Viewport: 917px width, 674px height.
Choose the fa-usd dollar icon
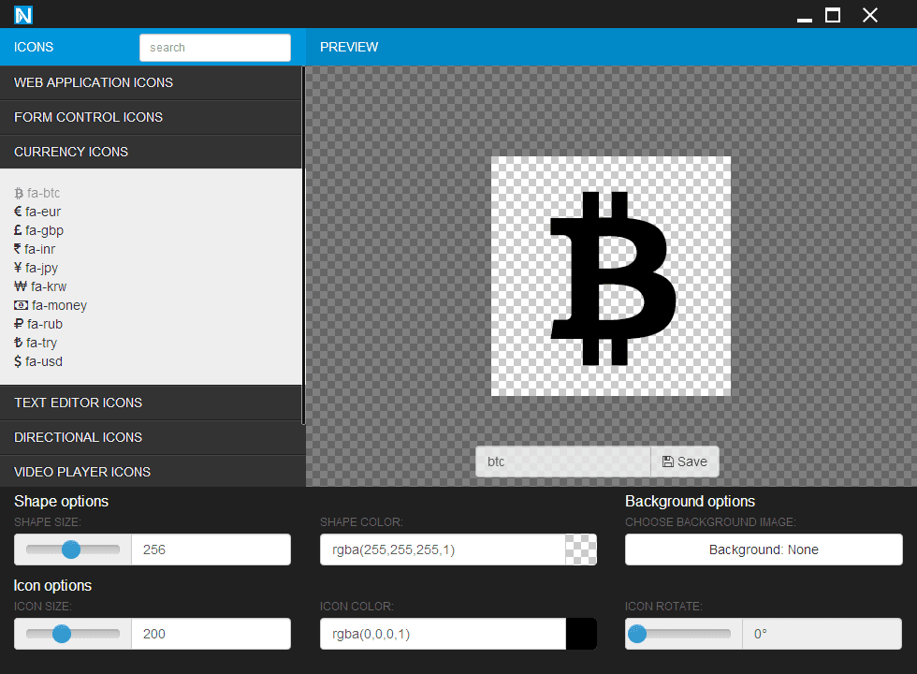tap(38, 361)
